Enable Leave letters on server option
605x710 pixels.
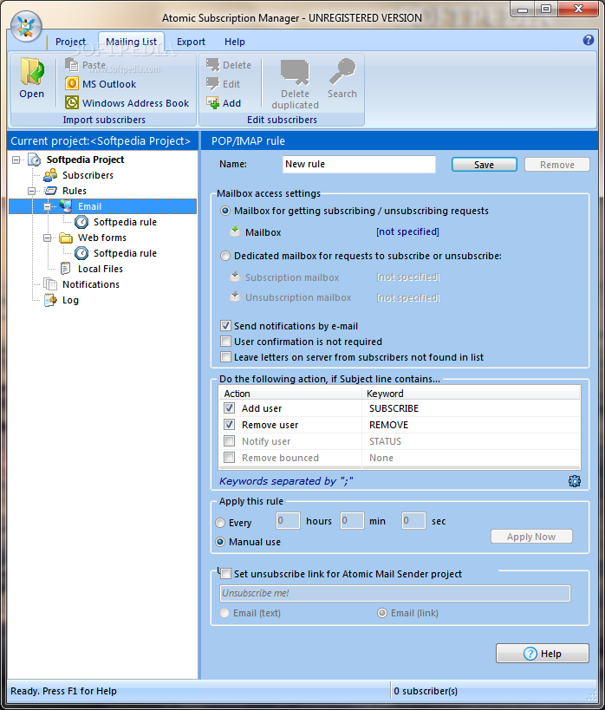click(x=225, y=357)
